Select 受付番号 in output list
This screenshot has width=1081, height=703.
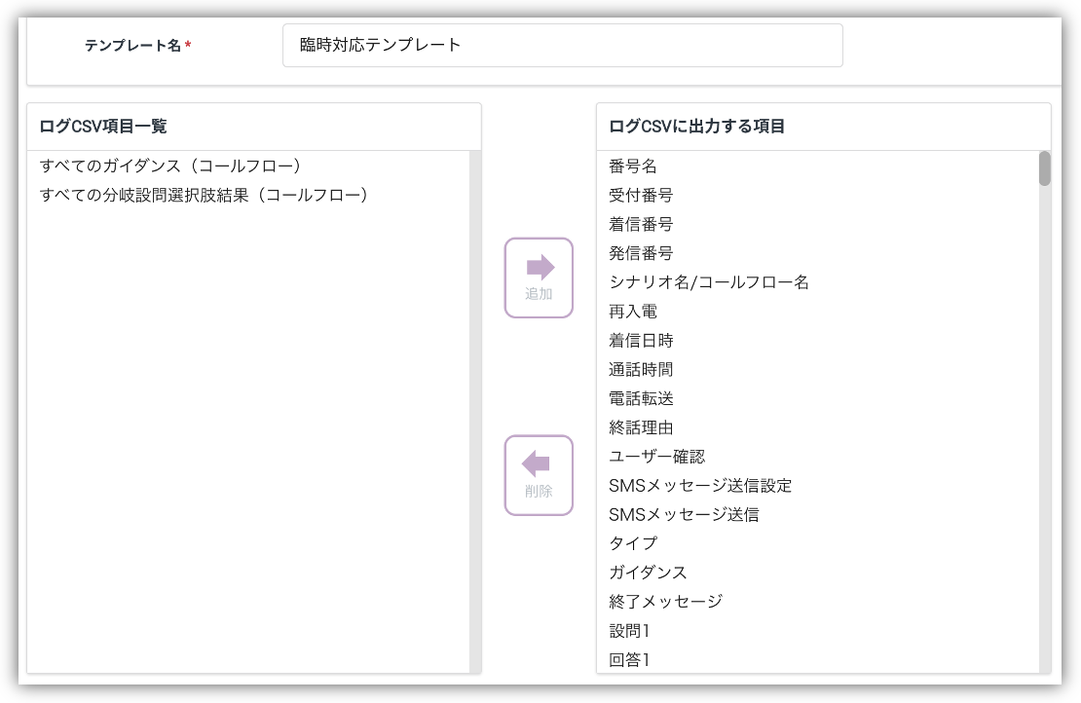pos(641,196)
